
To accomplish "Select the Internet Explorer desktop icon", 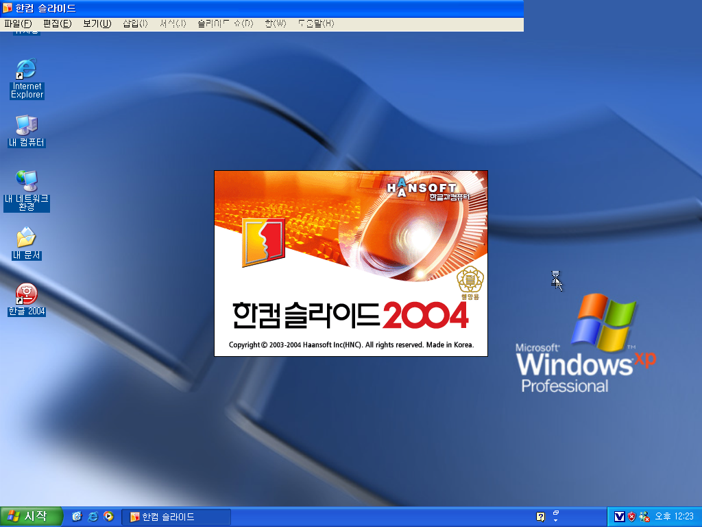I will tap(27, 78).
